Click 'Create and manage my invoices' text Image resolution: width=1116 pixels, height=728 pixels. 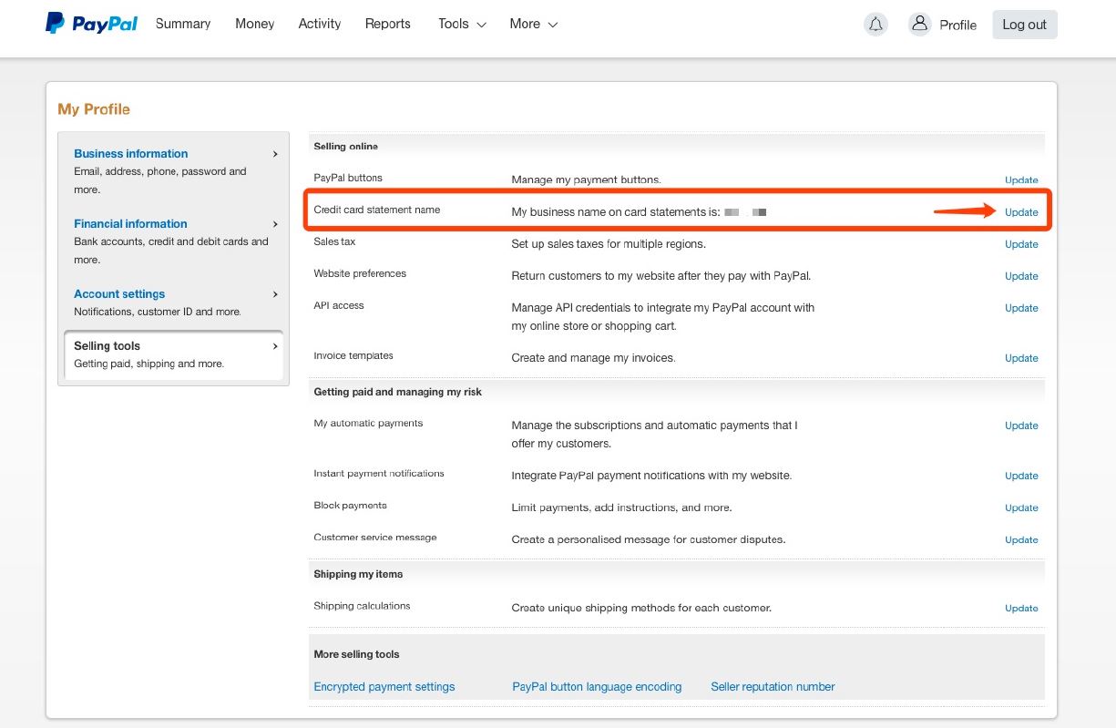pyautogui.click(x=594, y=358)
